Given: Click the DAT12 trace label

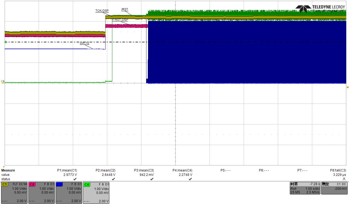Looking at the screenshot, I should (x=85, y=43).
